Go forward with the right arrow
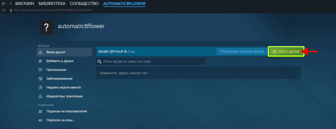 tap(10, 3)
